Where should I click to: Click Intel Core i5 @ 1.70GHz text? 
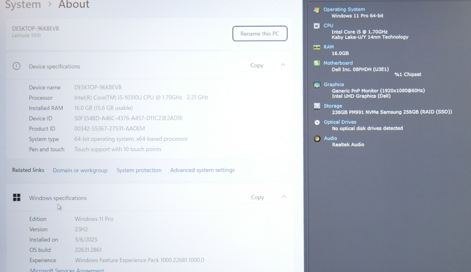(x=359, y=32)
